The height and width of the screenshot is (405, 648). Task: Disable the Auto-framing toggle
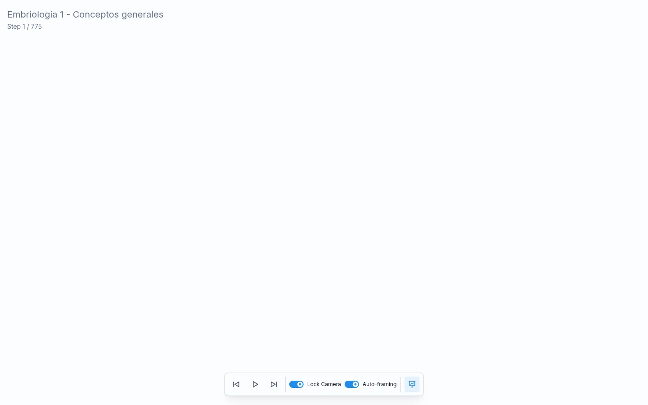[352, 384]
